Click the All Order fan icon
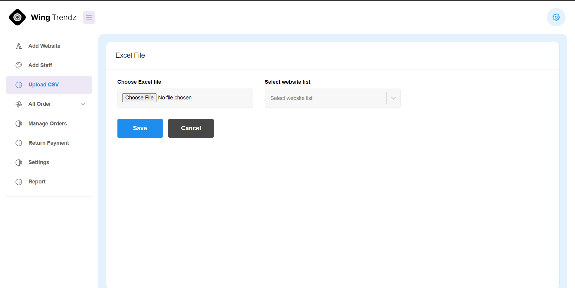 (x=19, y=104)
